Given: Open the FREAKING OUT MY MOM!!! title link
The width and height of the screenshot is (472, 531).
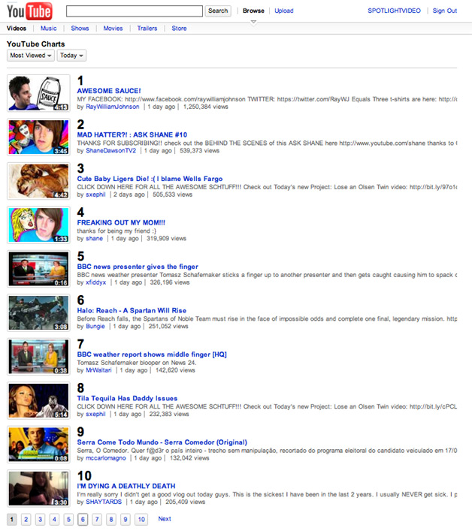Looking at the screenshot, I should [x=121, y=223].
